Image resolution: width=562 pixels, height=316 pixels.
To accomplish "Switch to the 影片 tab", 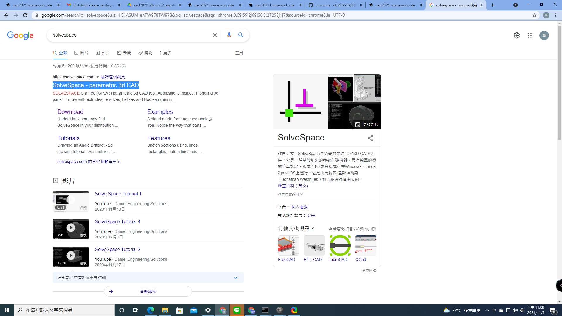I will click(x=103, y=53).
